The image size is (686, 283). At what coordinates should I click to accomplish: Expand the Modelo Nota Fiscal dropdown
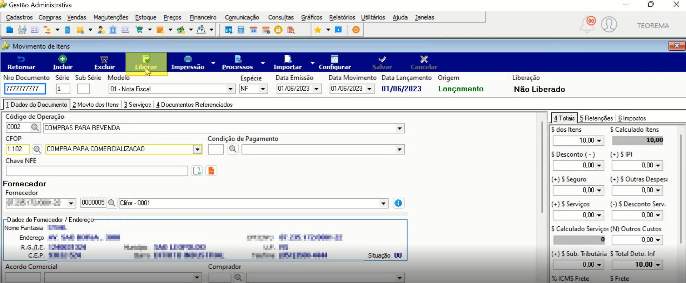point(230,89)
